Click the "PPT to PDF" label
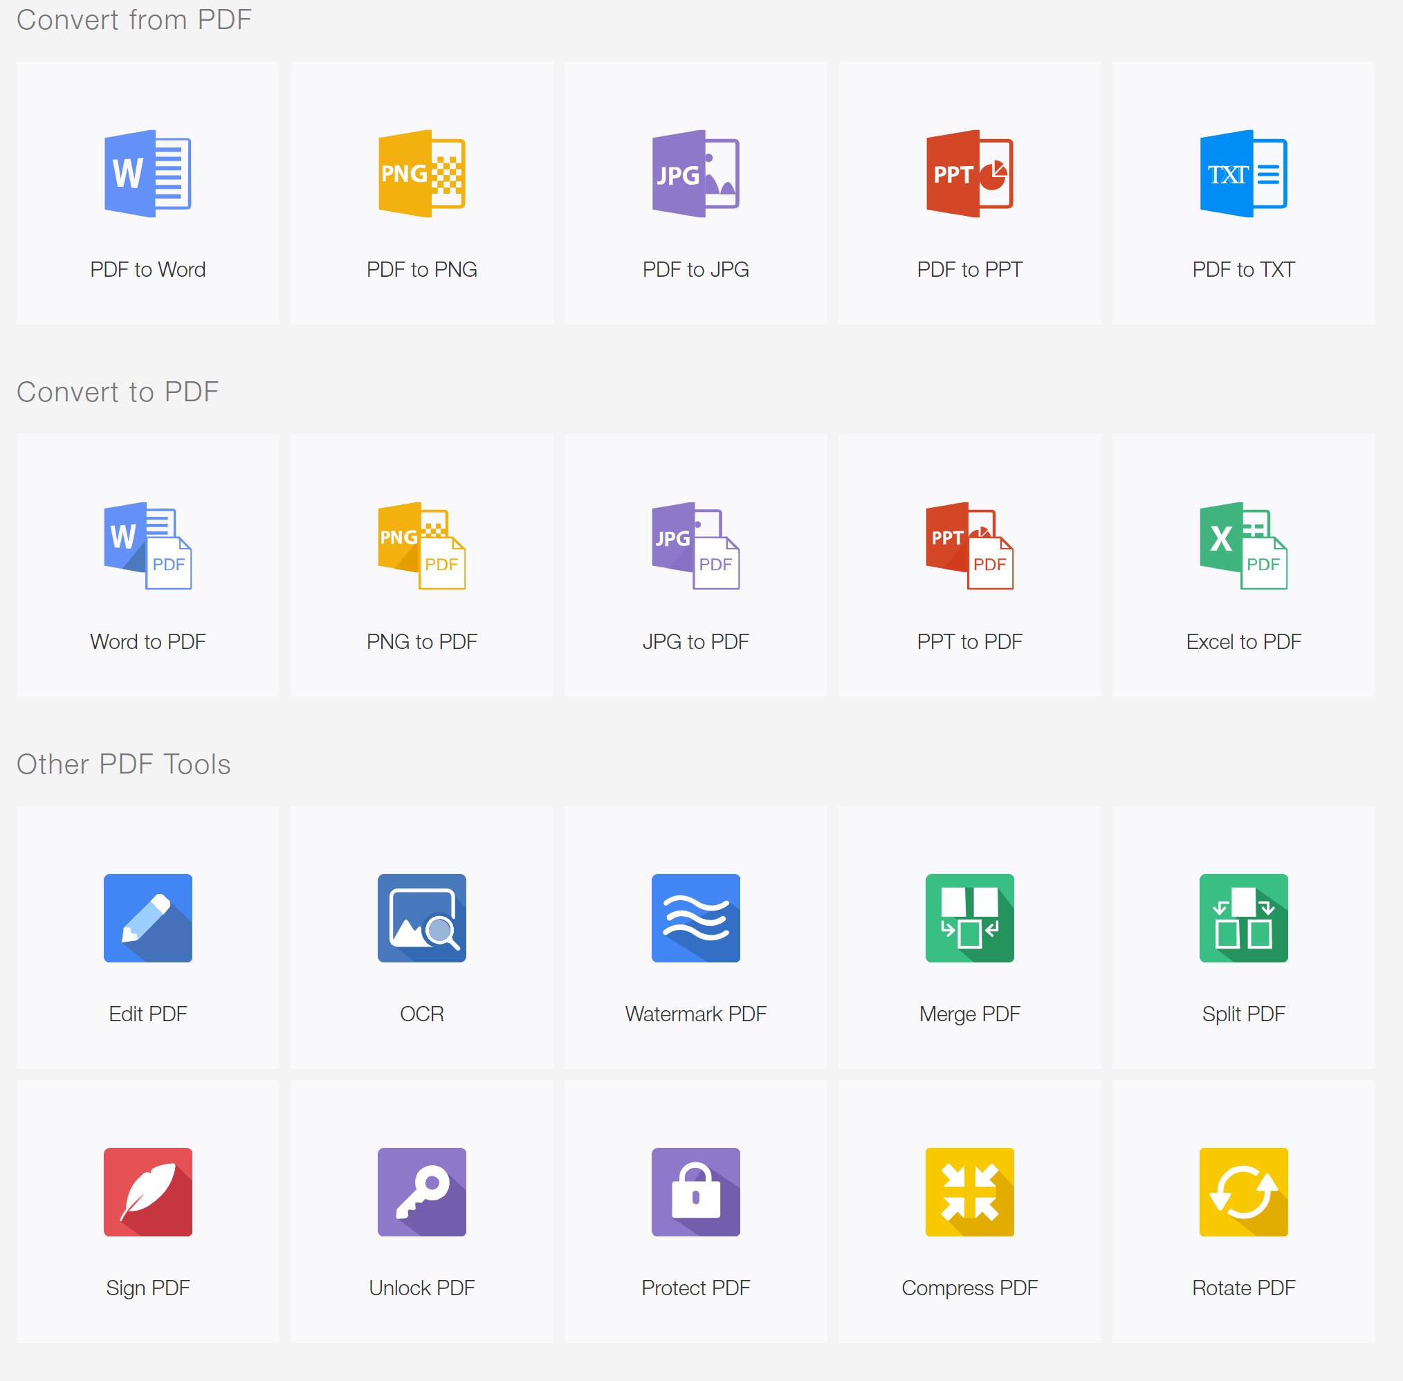This screenshot has width=1403, height=1381. point(969,642)
